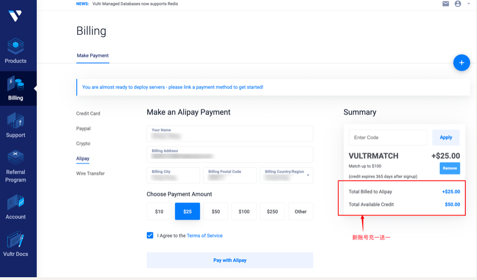This screenshot has height=280, width=477.
Task: Open the Billing Country/Region dropdown
Action: tap(286, 175)
